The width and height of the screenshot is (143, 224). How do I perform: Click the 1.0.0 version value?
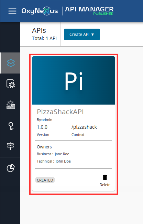(x=42, y=127)
